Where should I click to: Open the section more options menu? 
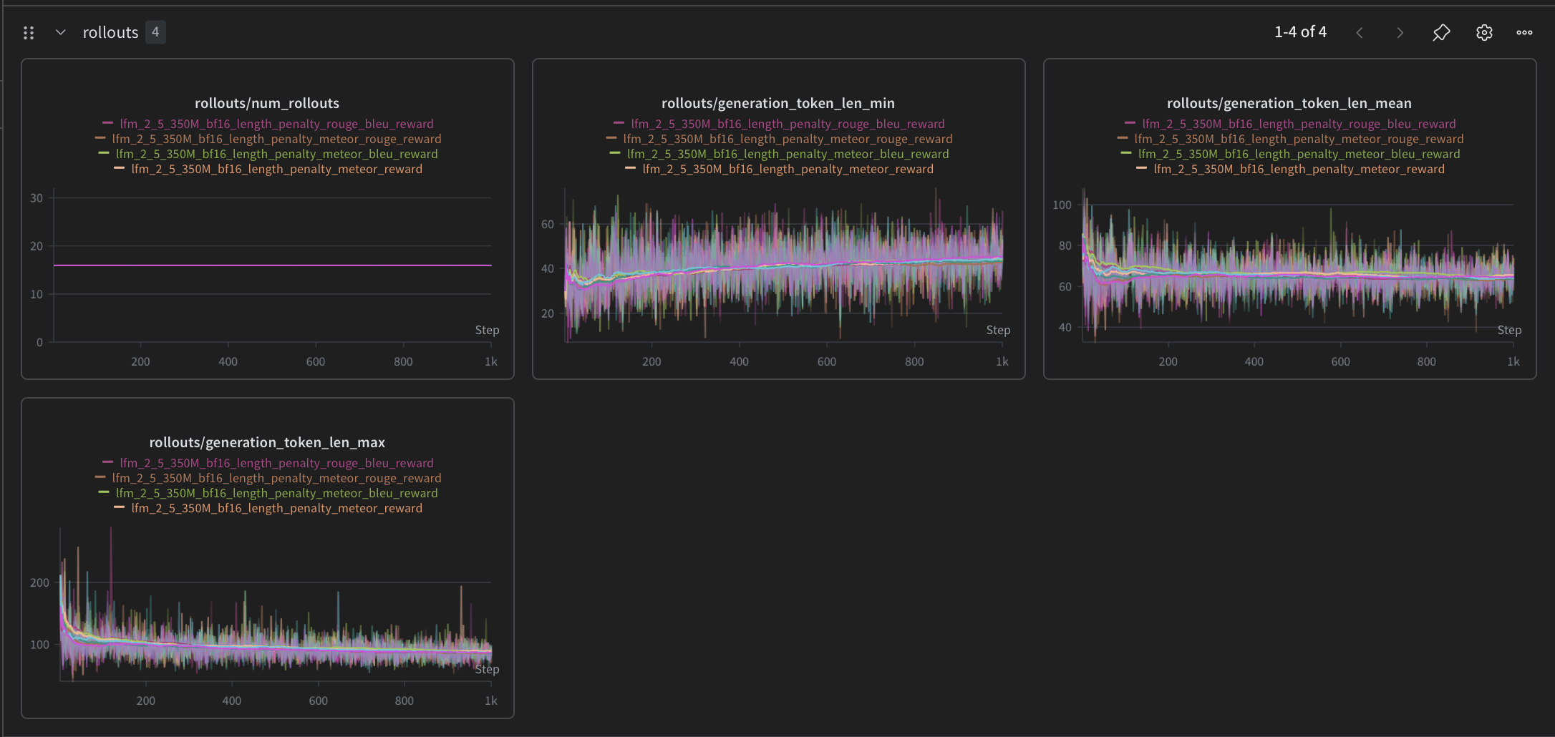pos(1524,32)
